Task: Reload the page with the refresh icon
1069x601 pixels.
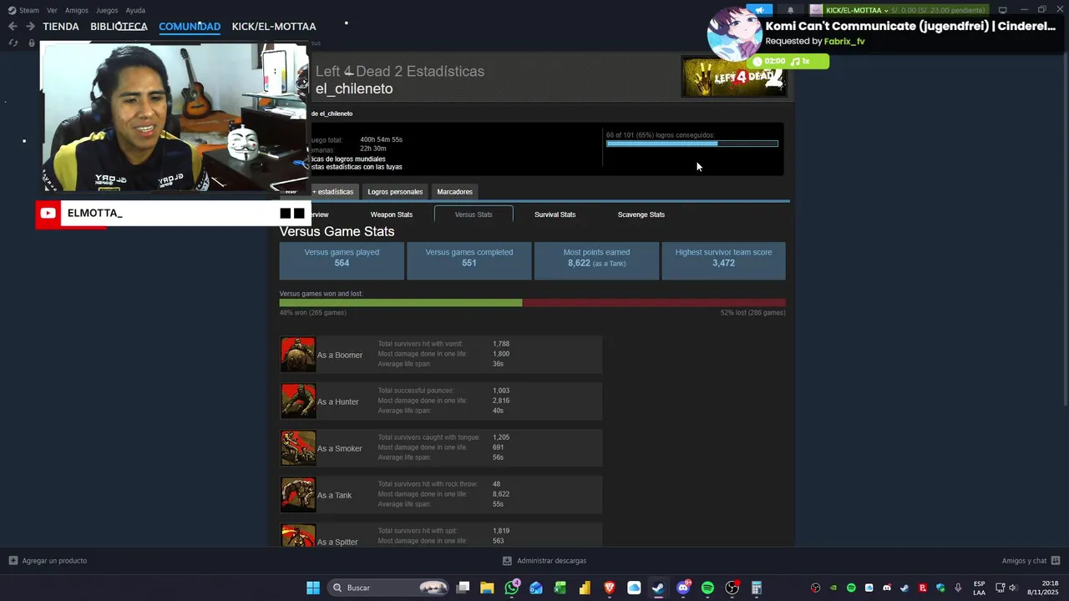Action: tap(13, 43)
